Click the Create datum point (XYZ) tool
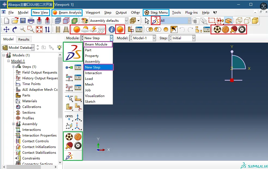The image size is (268, 169). tap(69, 117)
